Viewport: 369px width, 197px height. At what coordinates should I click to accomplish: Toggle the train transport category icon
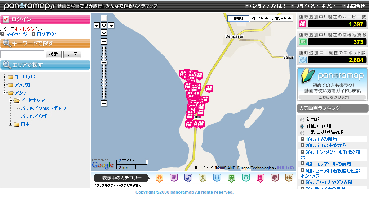tap(231, 178)
